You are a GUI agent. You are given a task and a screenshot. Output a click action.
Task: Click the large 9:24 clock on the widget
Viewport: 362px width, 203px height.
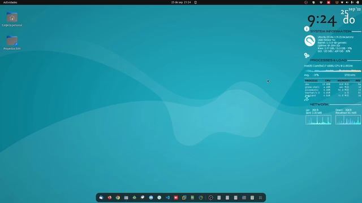tap(322, 21)
